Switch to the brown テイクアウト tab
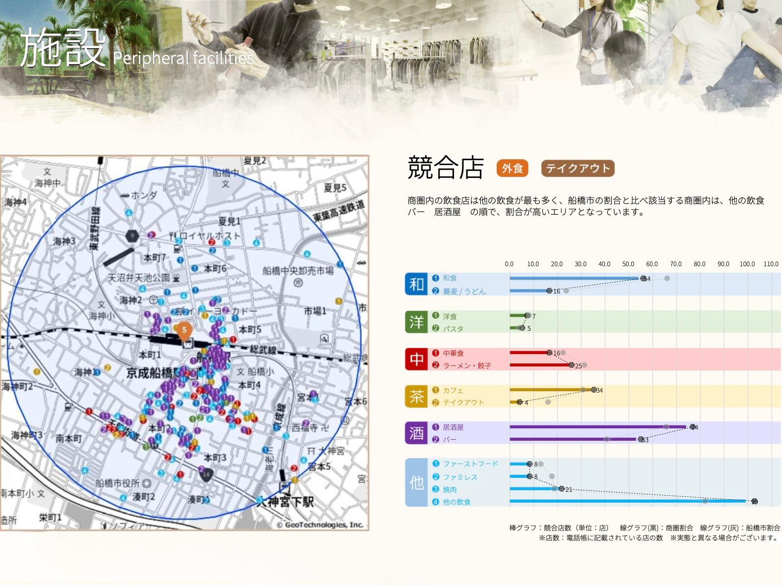The image size is (782, 586). pyautogui.click(x=578, y=169)
